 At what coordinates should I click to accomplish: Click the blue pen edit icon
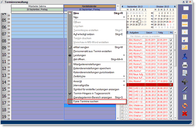pos(185,89)
